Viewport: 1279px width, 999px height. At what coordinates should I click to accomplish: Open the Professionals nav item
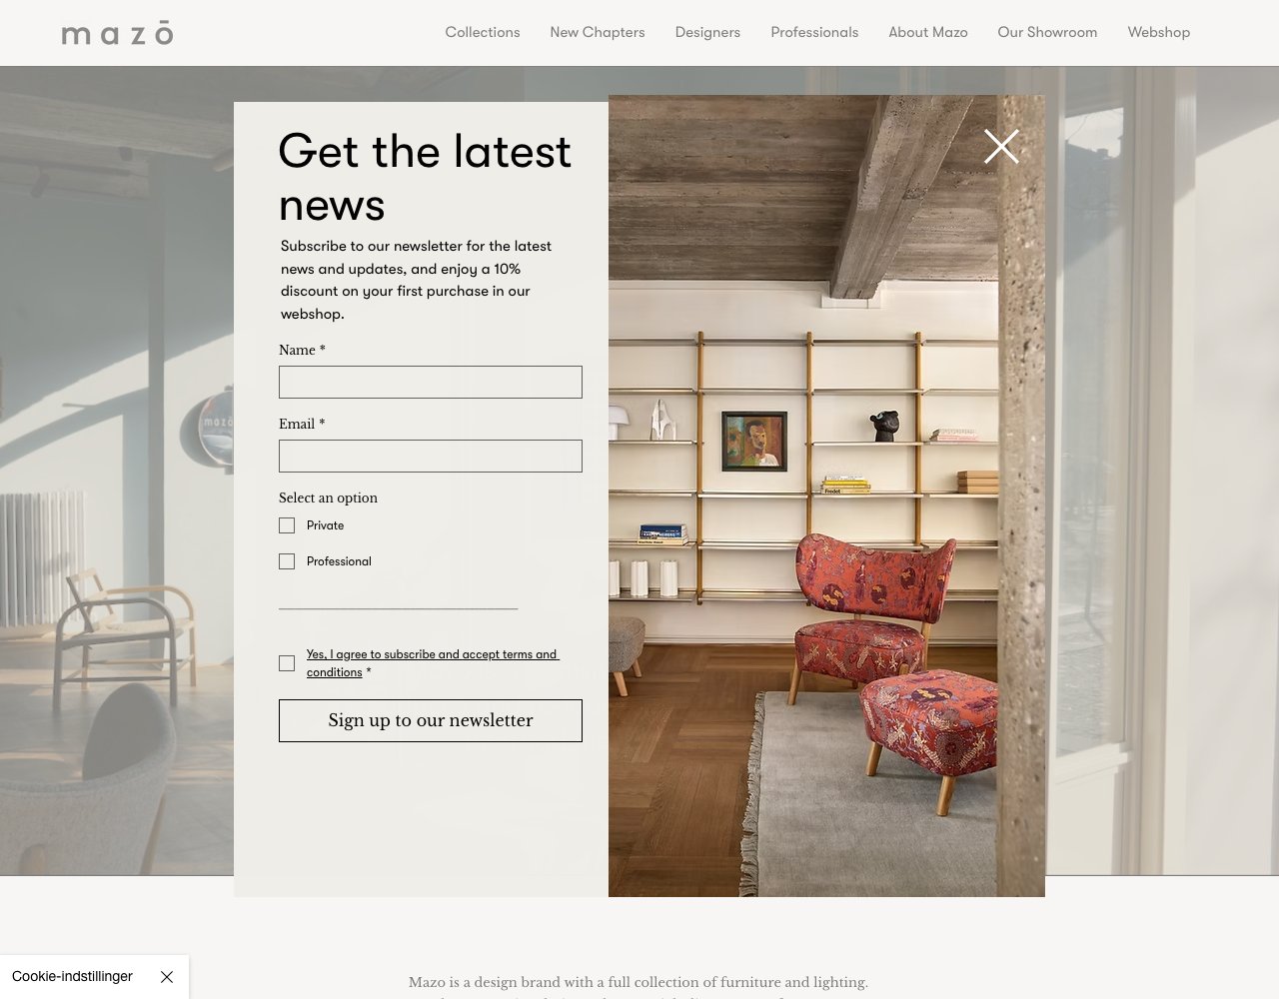(x=814, y=32)
